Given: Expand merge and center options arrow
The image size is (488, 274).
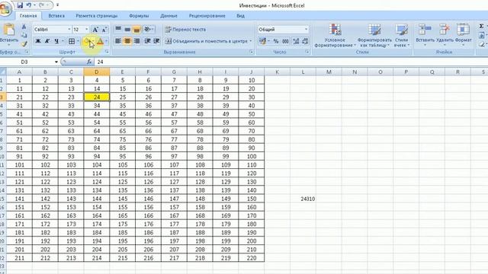Looking at the screenshot, I should 251,41.
